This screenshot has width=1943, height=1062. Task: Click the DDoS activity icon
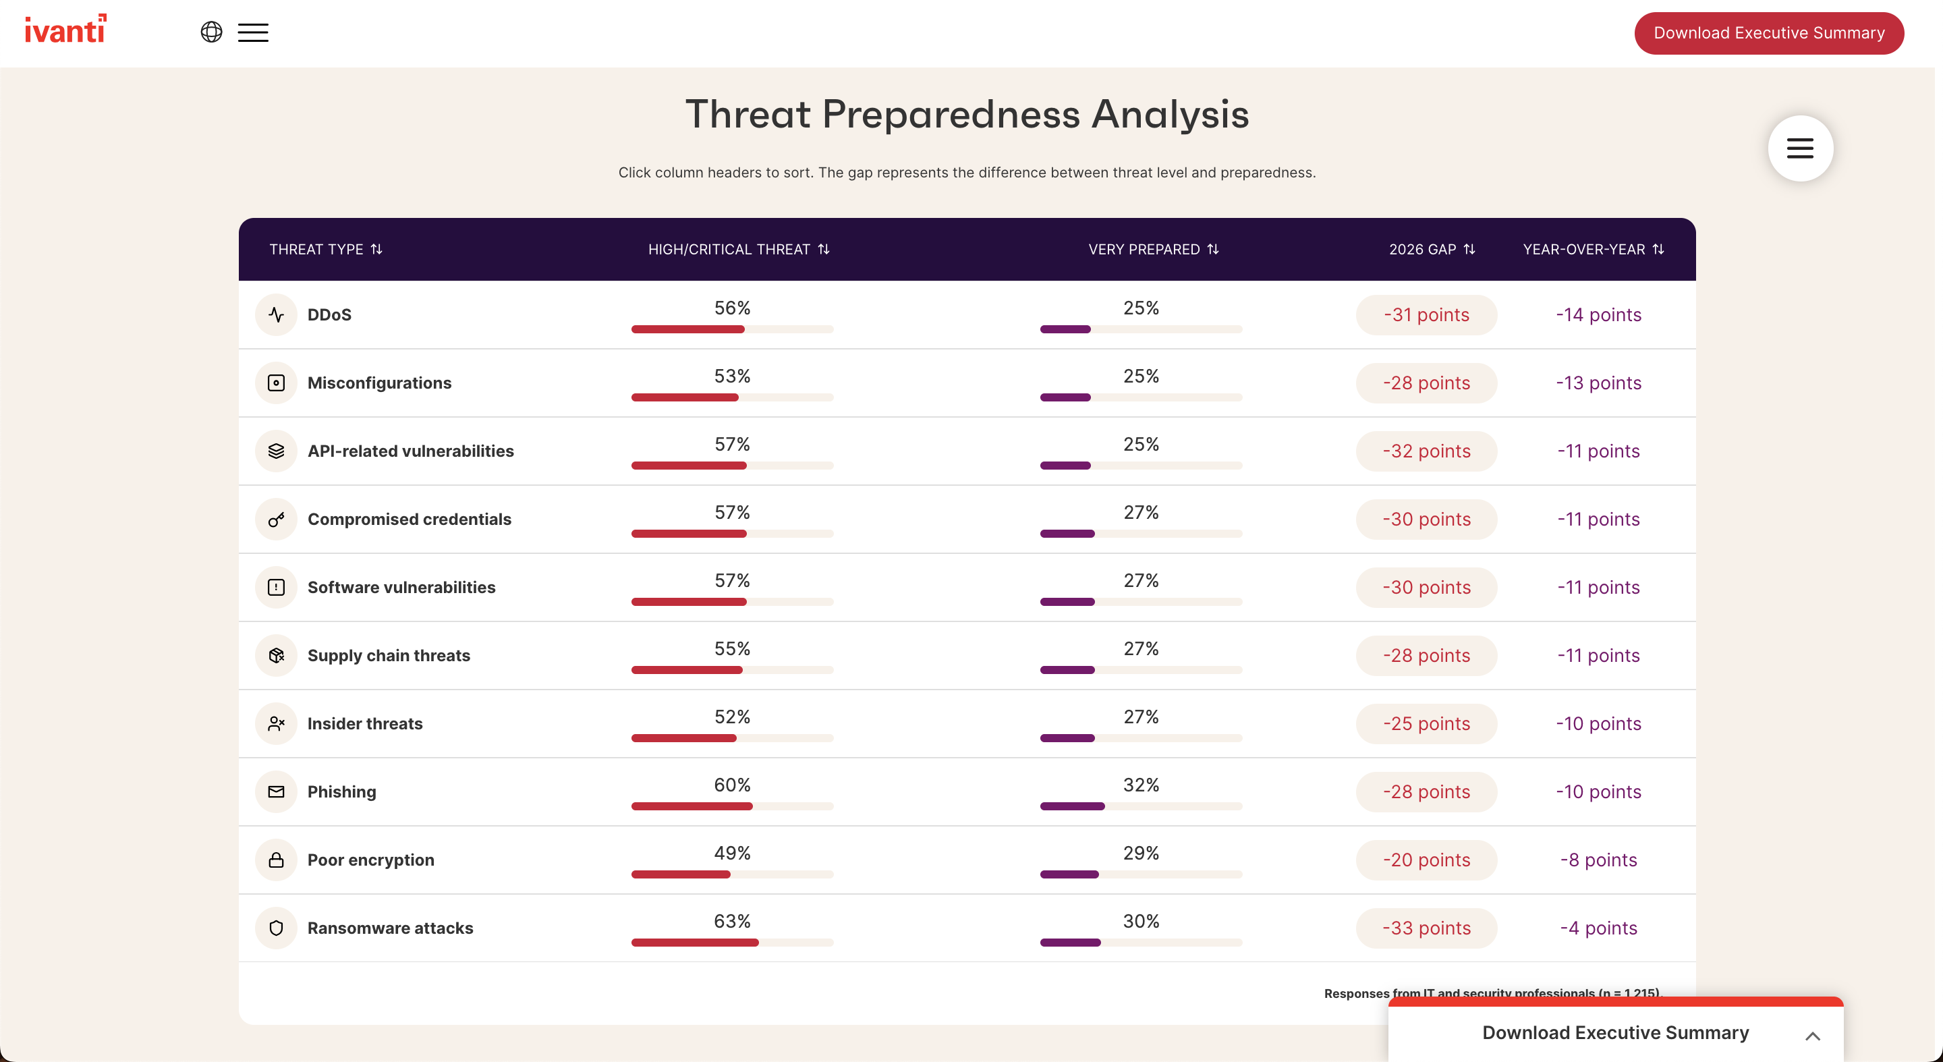[276, 314]
